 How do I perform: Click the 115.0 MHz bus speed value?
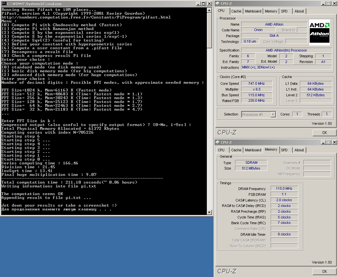[256, 95]
